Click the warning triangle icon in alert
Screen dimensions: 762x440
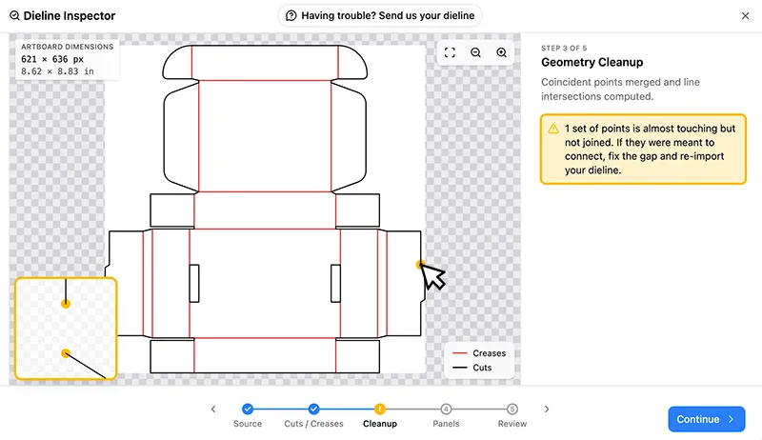[x=553, y=129]
